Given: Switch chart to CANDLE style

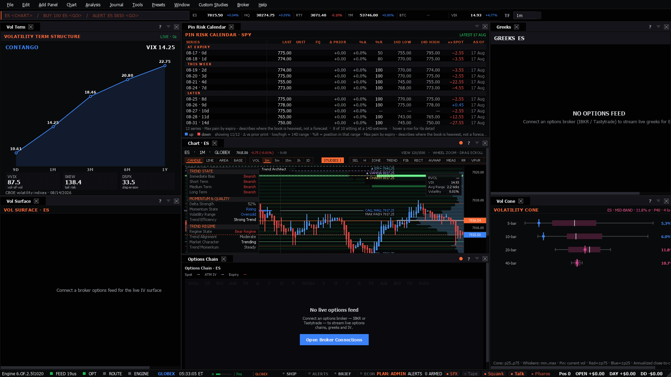Looking at the screenshot, I should [x=194, y=161].
